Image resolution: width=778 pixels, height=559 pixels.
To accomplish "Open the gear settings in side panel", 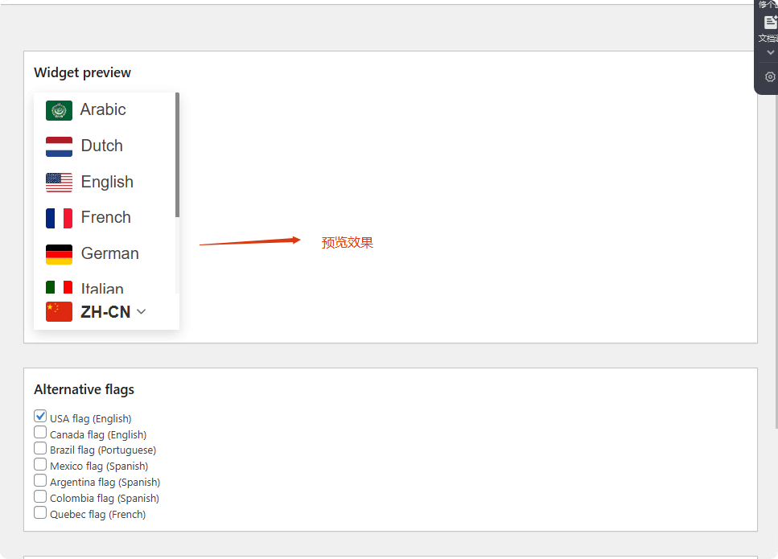I will pyautogui.click(x=770, y=77).
